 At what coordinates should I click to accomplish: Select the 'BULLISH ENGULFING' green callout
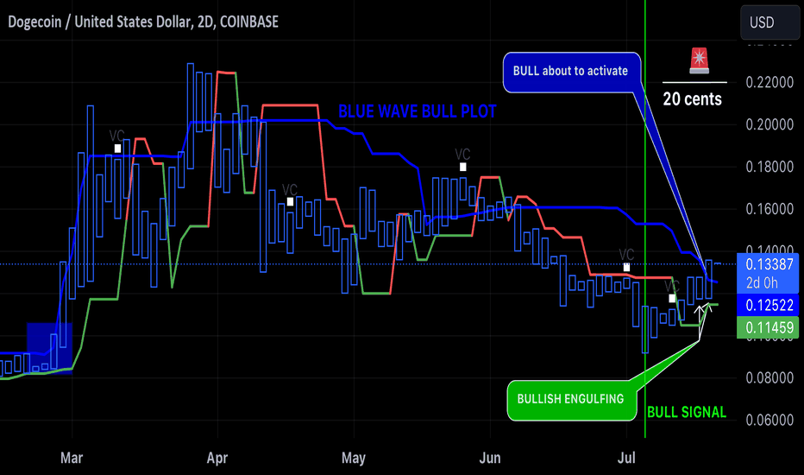[x=572, y=400]
